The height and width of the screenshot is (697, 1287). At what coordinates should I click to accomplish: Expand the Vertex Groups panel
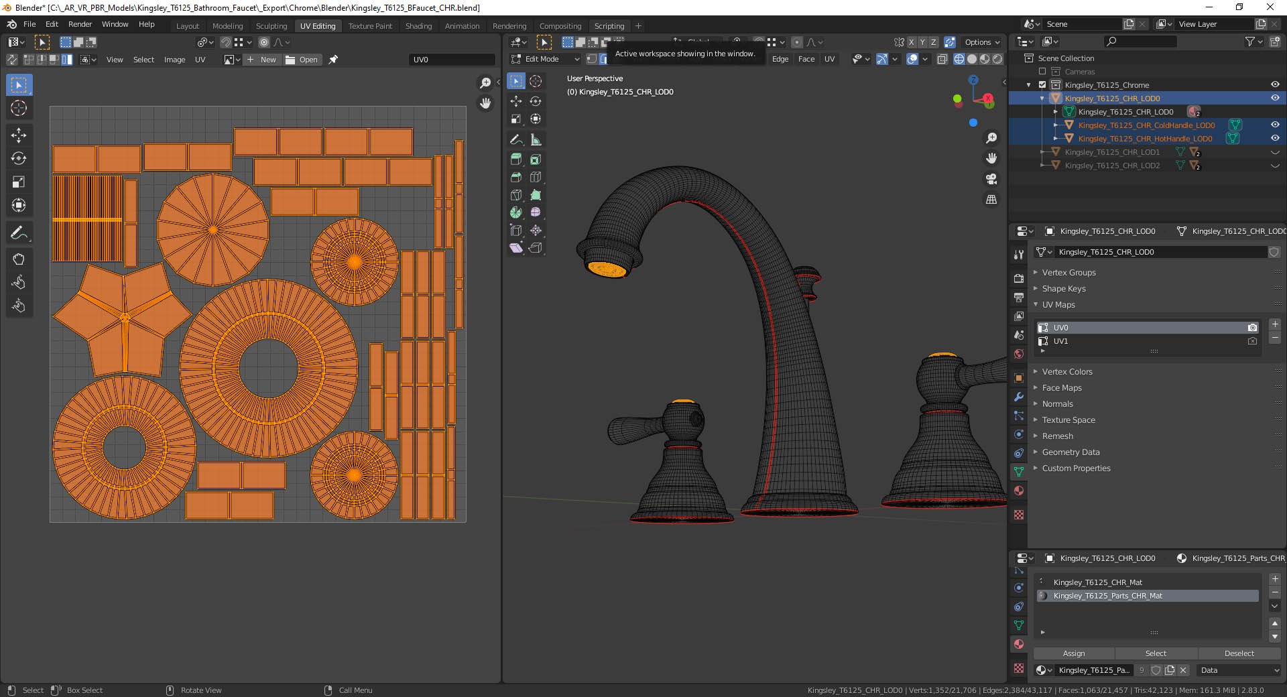1068,273
